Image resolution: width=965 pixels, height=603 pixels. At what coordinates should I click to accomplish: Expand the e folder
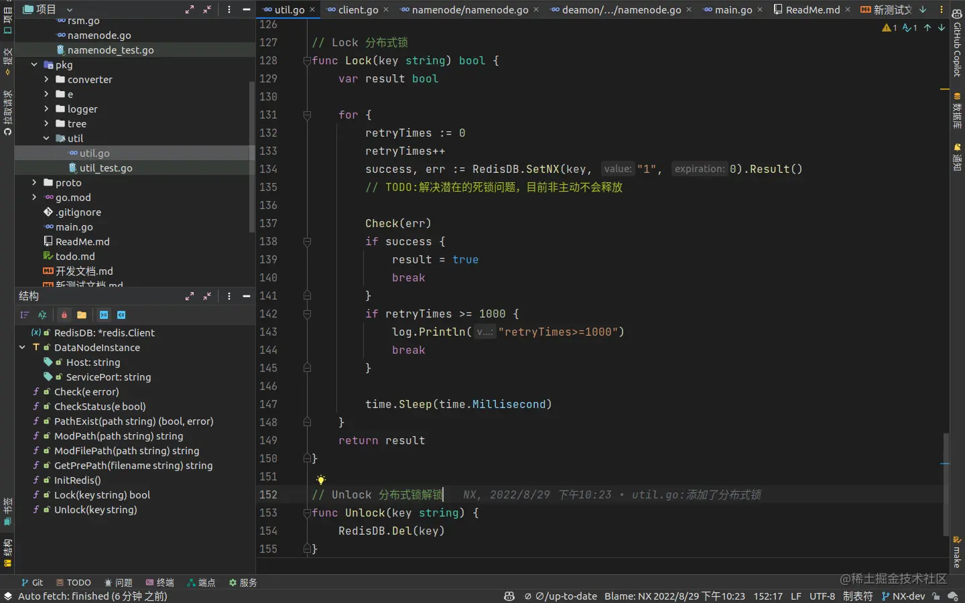tap(46, 94)
